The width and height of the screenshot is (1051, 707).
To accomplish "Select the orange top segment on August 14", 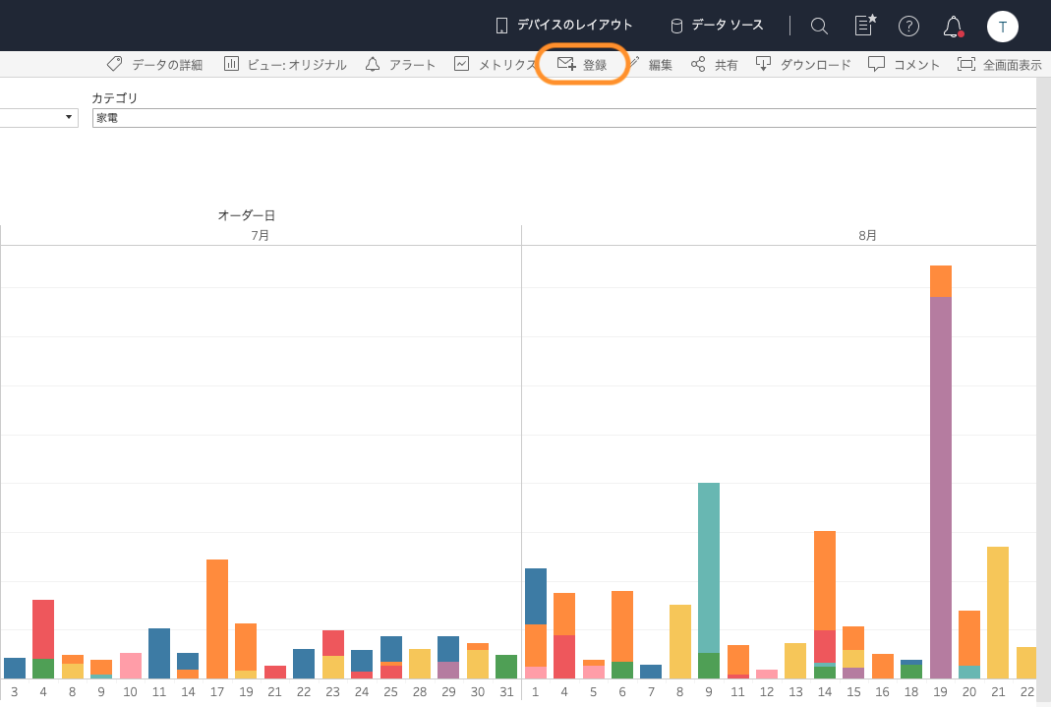I will (825, 580).
